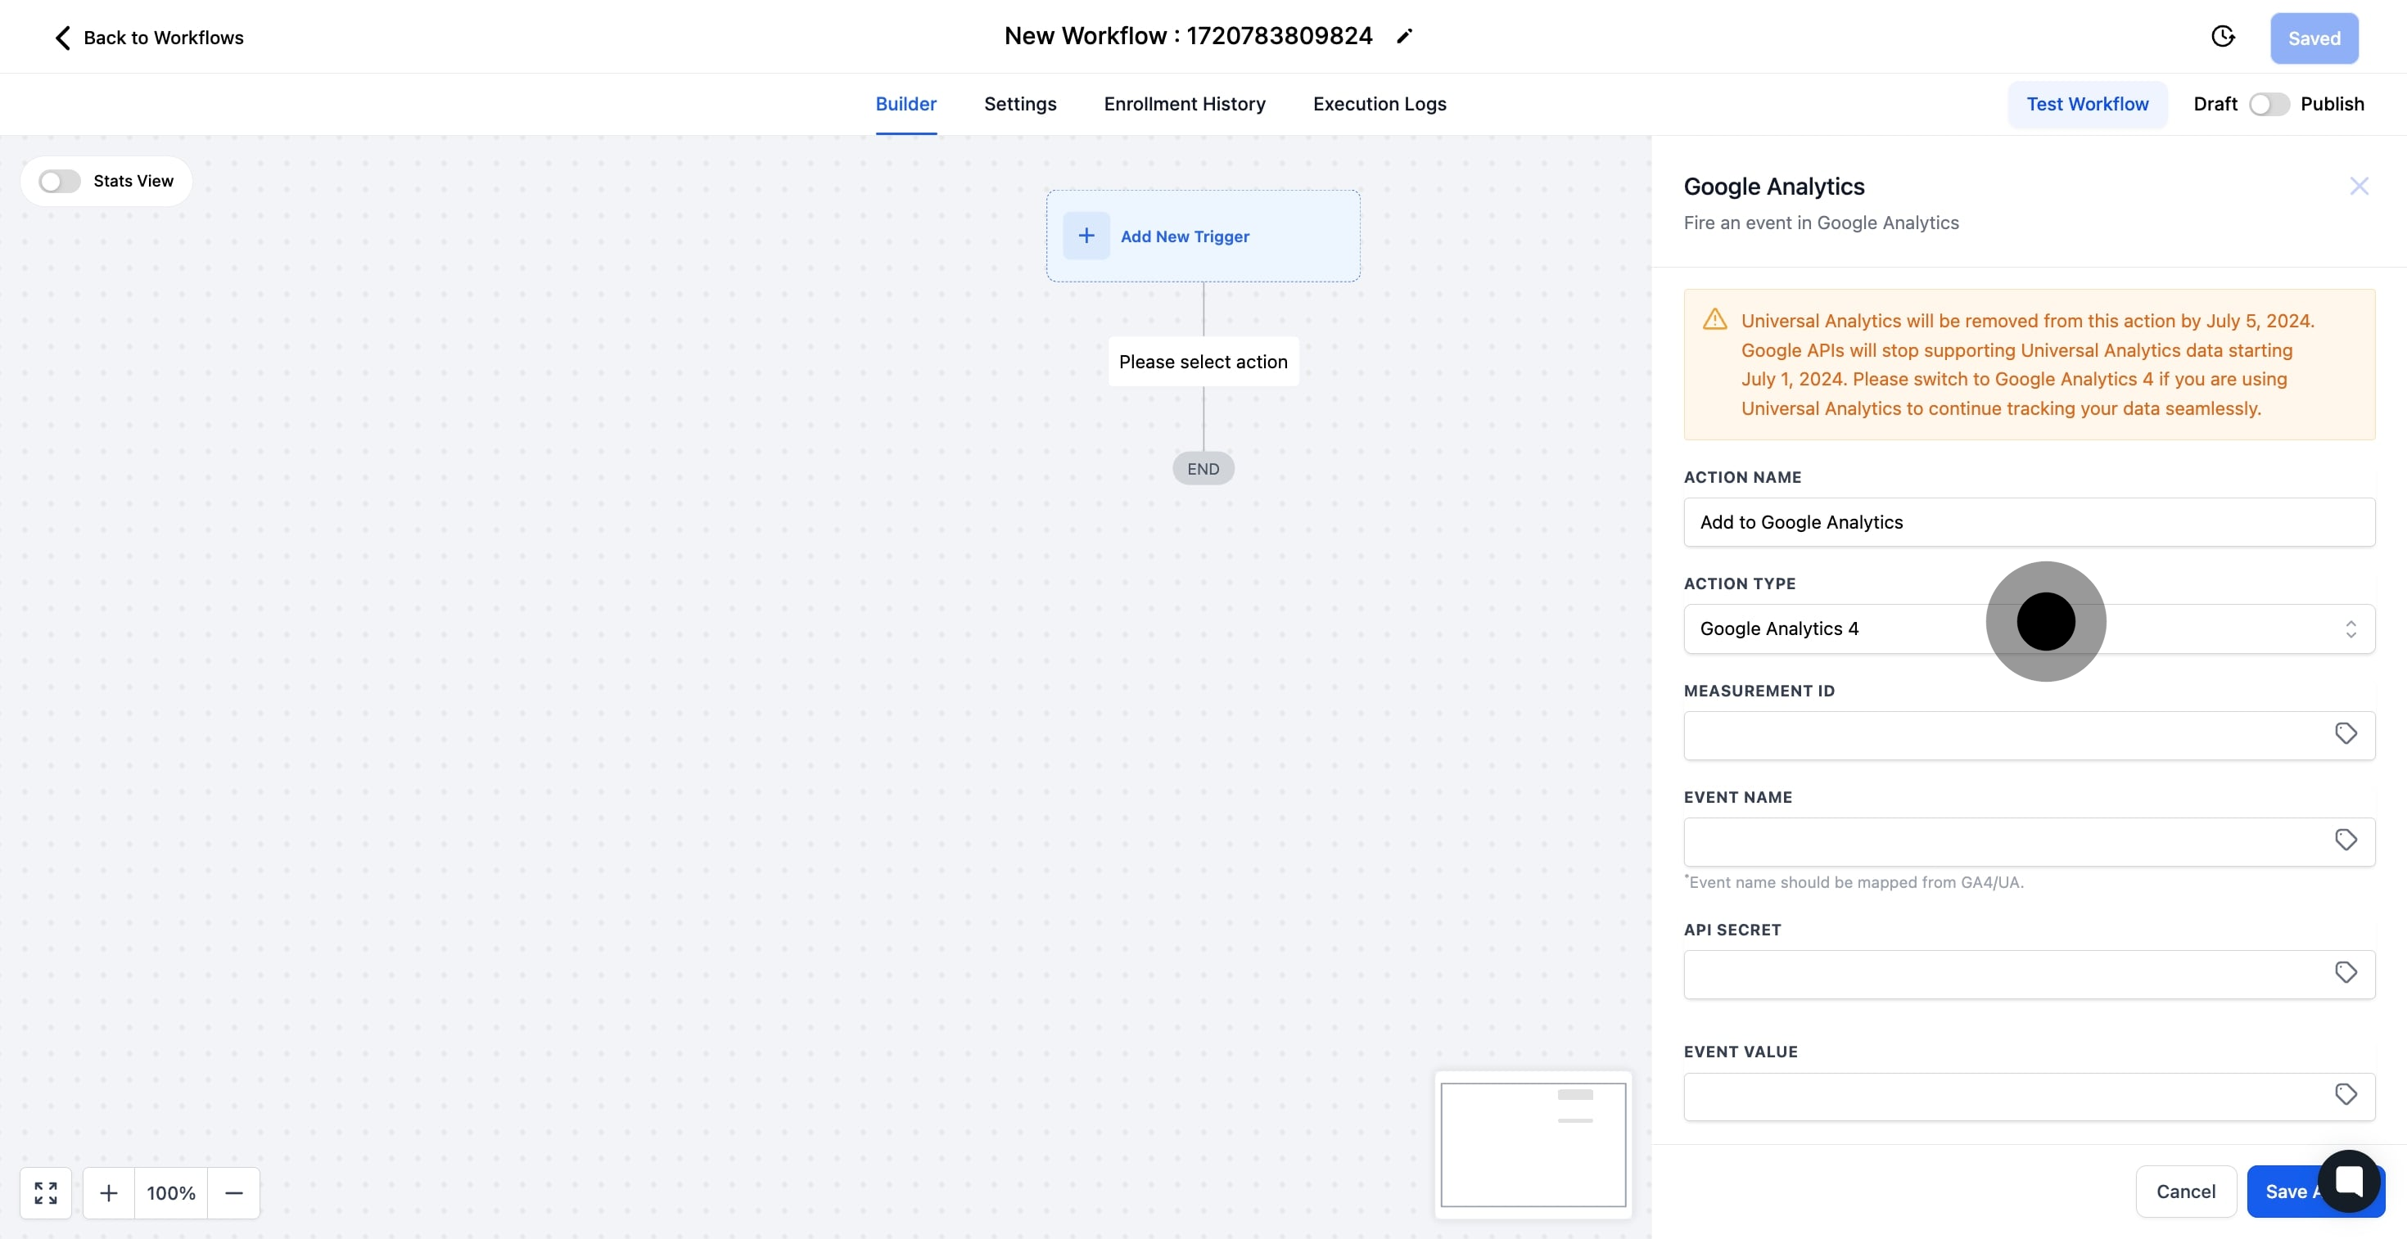Click the Measurement ID input field

[2029, 736]
